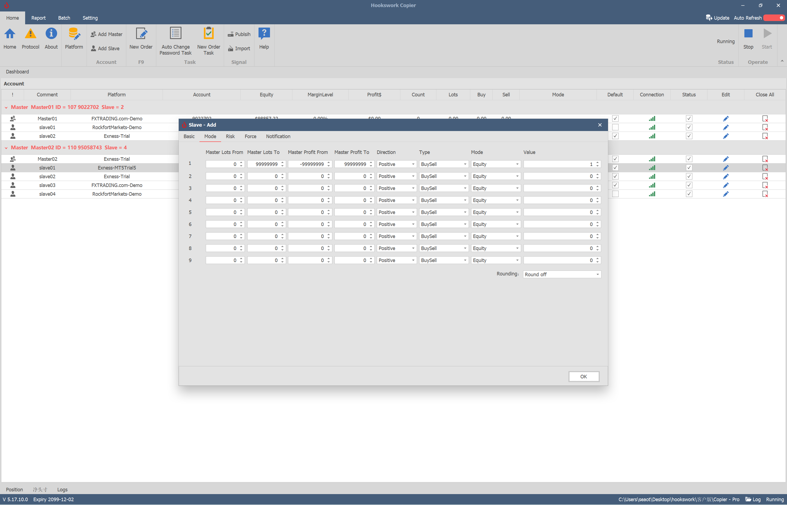Click the Start play icon
This screenshot has height=505, width=787.
click(x=767, y=39)
